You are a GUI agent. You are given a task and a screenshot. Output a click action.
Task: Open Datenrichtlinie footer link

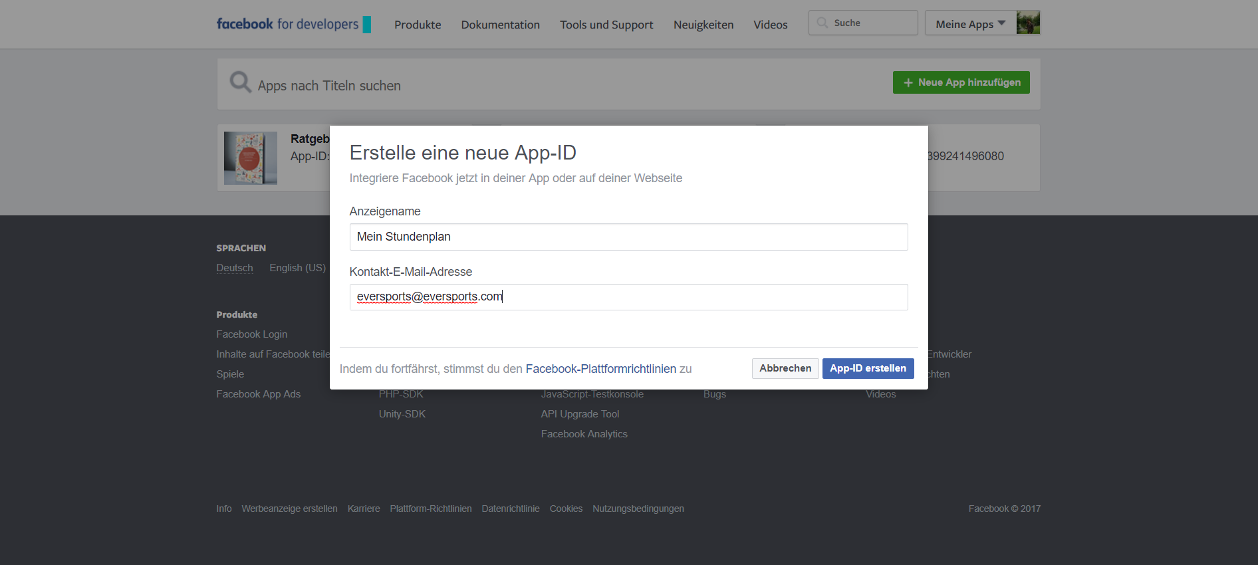(511, 508)
